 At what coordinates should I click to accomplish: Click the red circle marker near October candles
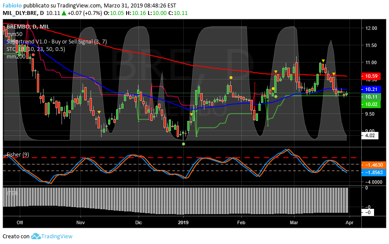pyautogui.click(x=33, y=55)
